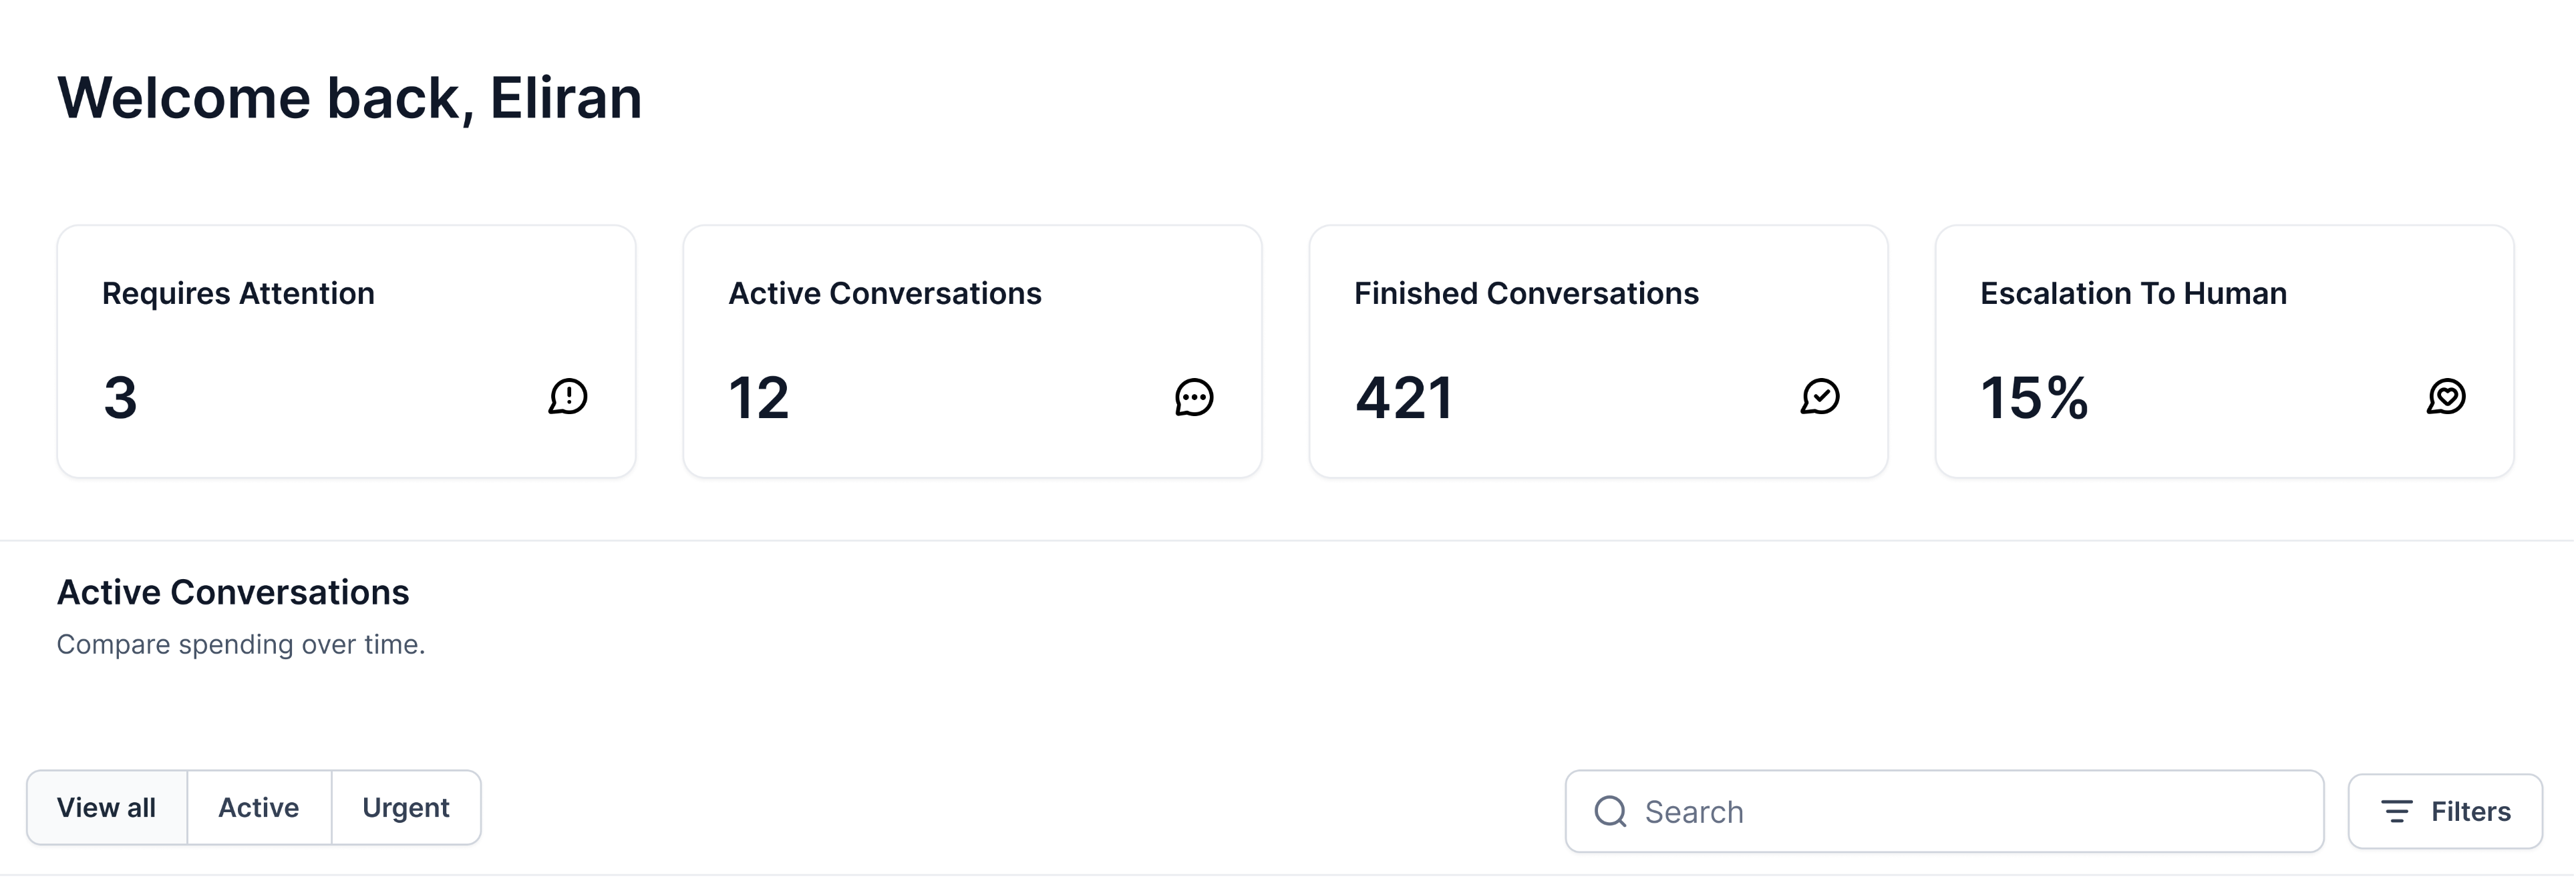This screenshot has height=893, width=2576.
Task: Click the Welcome back, Eliran heading
Action: (349, 98)
